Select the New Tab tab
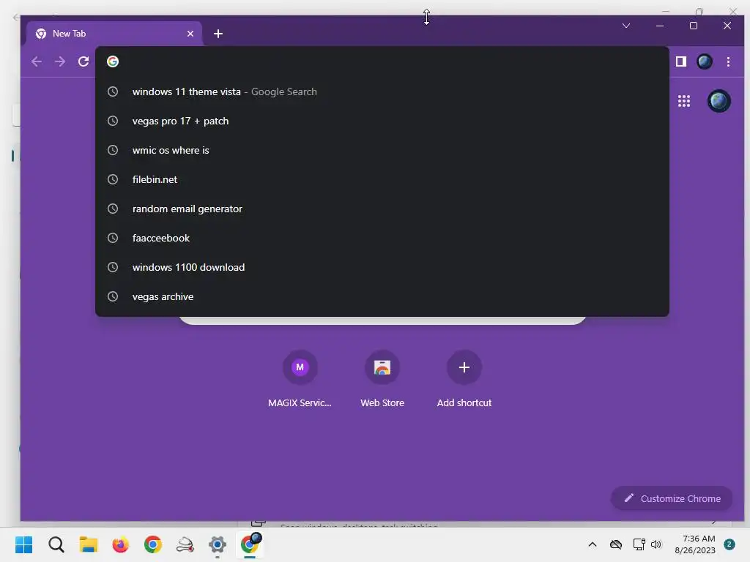Viewport: 750px width, 562px height. tap(114, 34)
